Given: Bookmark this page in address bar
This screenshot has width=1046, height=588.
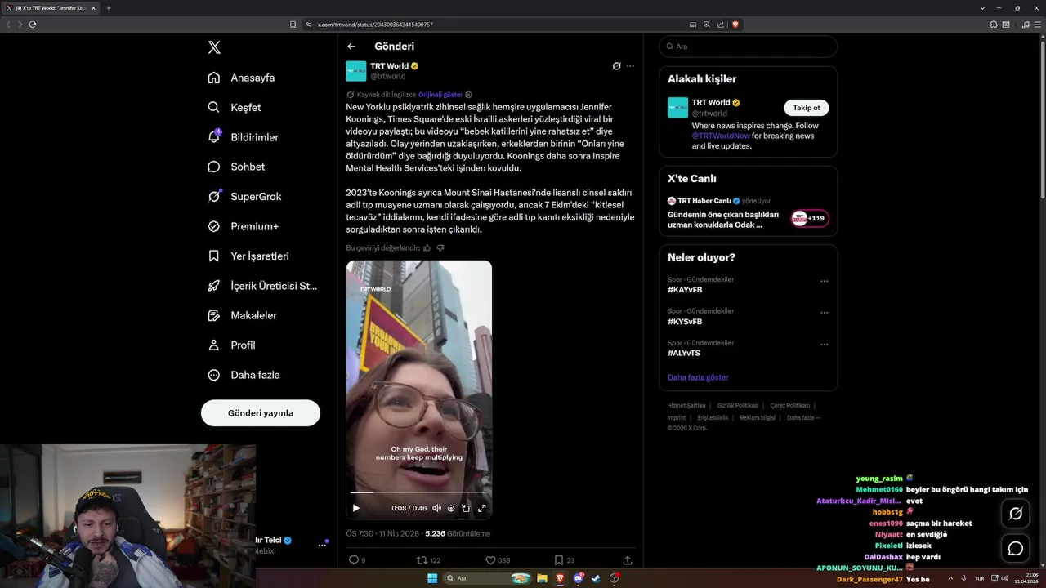Looking at the screenshot, I should pos(293,24).
